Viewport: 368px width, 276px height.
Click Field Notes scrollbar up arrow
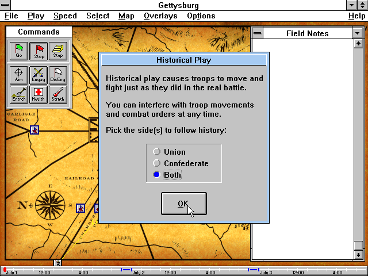358,44
